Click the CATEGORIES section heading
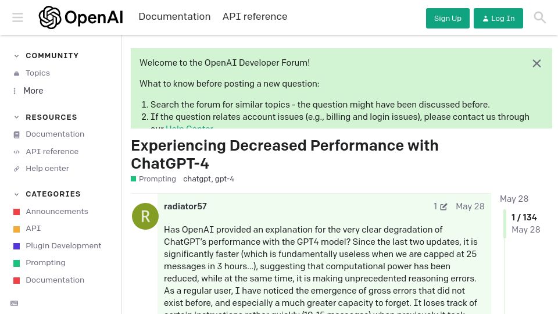 tap(53, 194)
